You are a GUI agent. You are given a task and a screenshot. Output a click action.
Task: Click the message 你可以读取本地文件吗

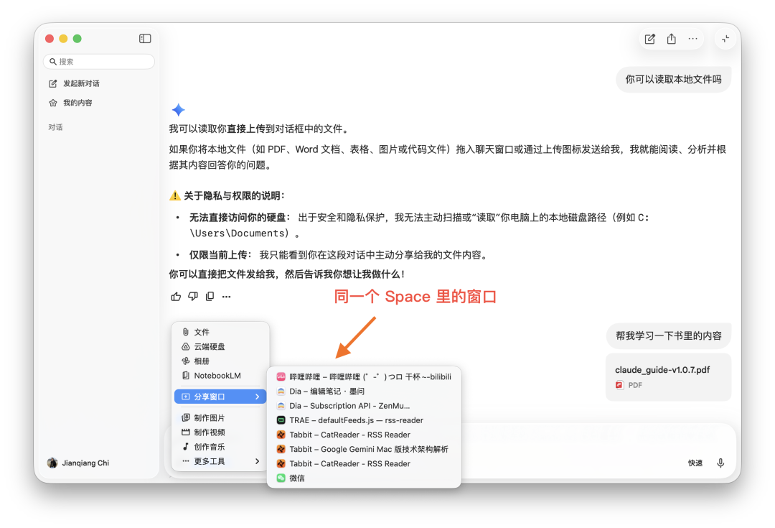click(x=673, y=79)
